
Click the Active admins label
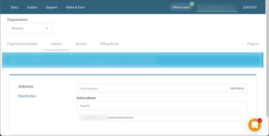[x=86, y=98]
